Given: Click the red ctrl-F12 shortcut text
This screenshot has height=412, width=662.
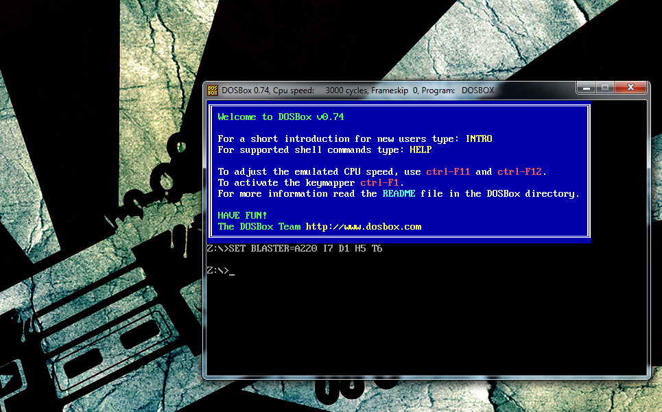Looking at the screenshot, I should coord(519,171).
